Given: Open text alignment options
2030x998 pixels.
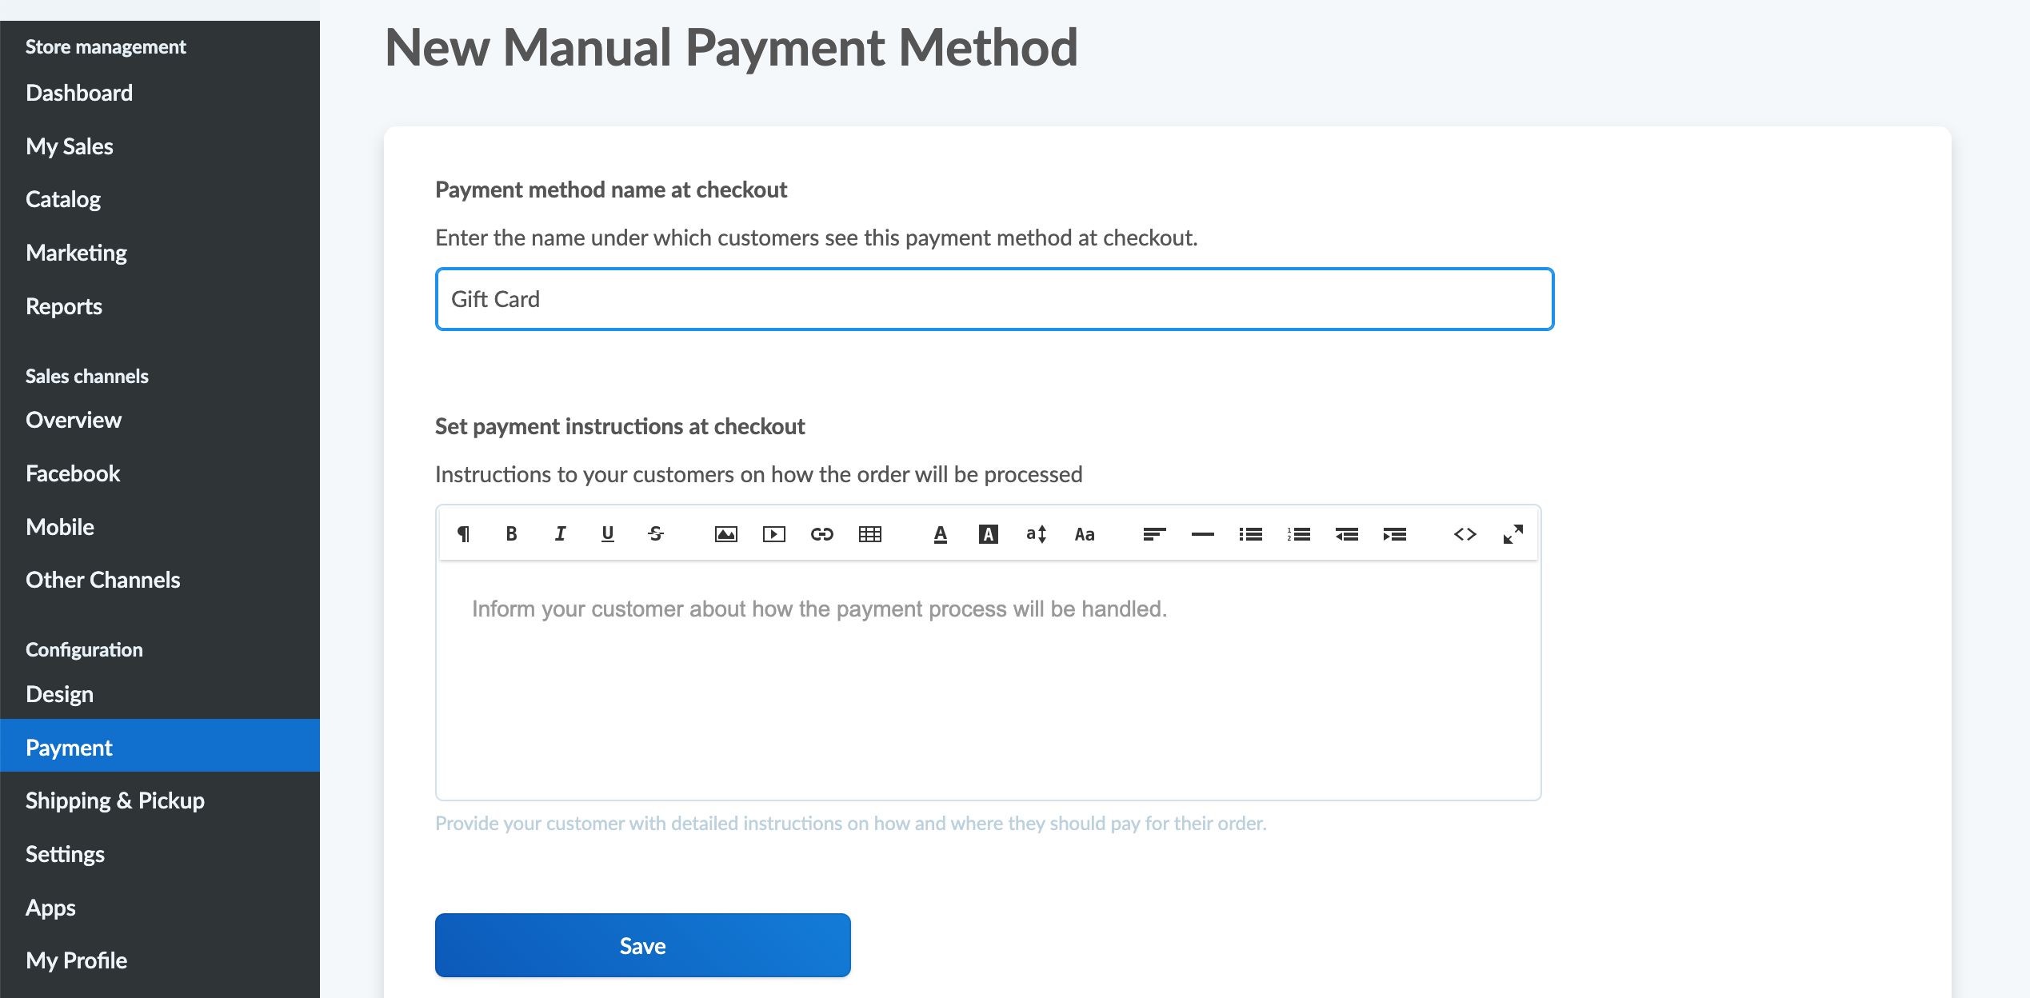Looking at the screenshot, I should tap(1154, 534).
